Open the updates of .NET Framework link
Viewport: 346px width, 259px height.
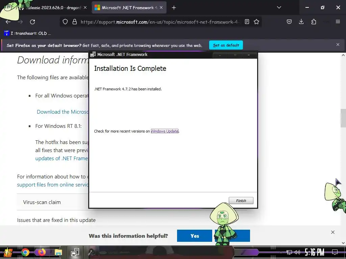62,159
